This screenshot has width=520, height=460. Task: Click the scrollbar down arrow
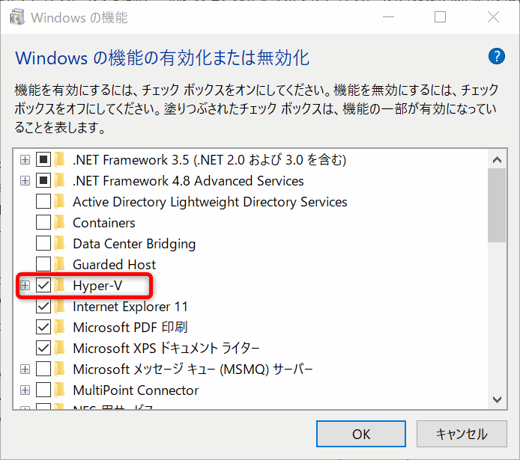(x=497, y=399)
